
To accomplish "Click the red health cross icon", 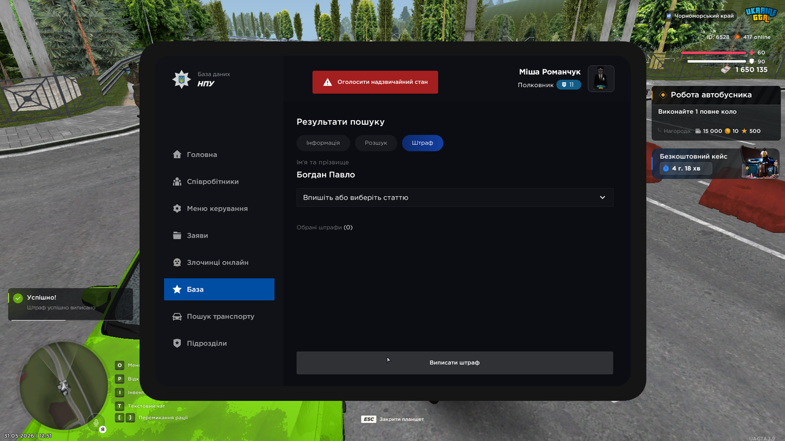I will (752, 53).
